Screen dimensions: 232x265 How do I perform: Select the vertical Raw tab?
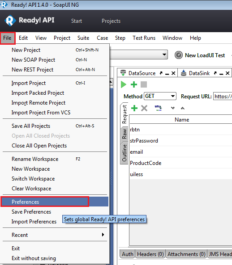coord(125,134)
